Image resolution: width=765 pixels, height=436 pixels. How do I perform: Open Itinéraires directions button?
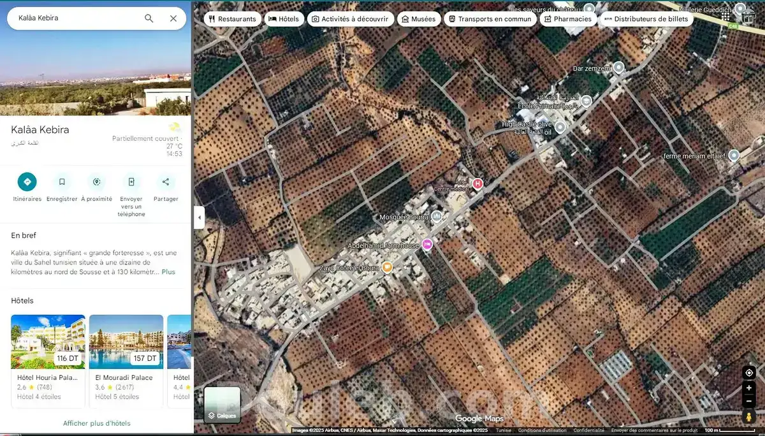(x=27, y=182)
